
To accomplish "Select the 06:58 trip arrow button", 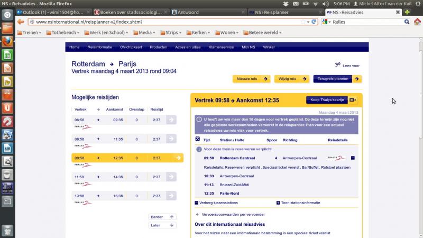I will tap(171, 120).
